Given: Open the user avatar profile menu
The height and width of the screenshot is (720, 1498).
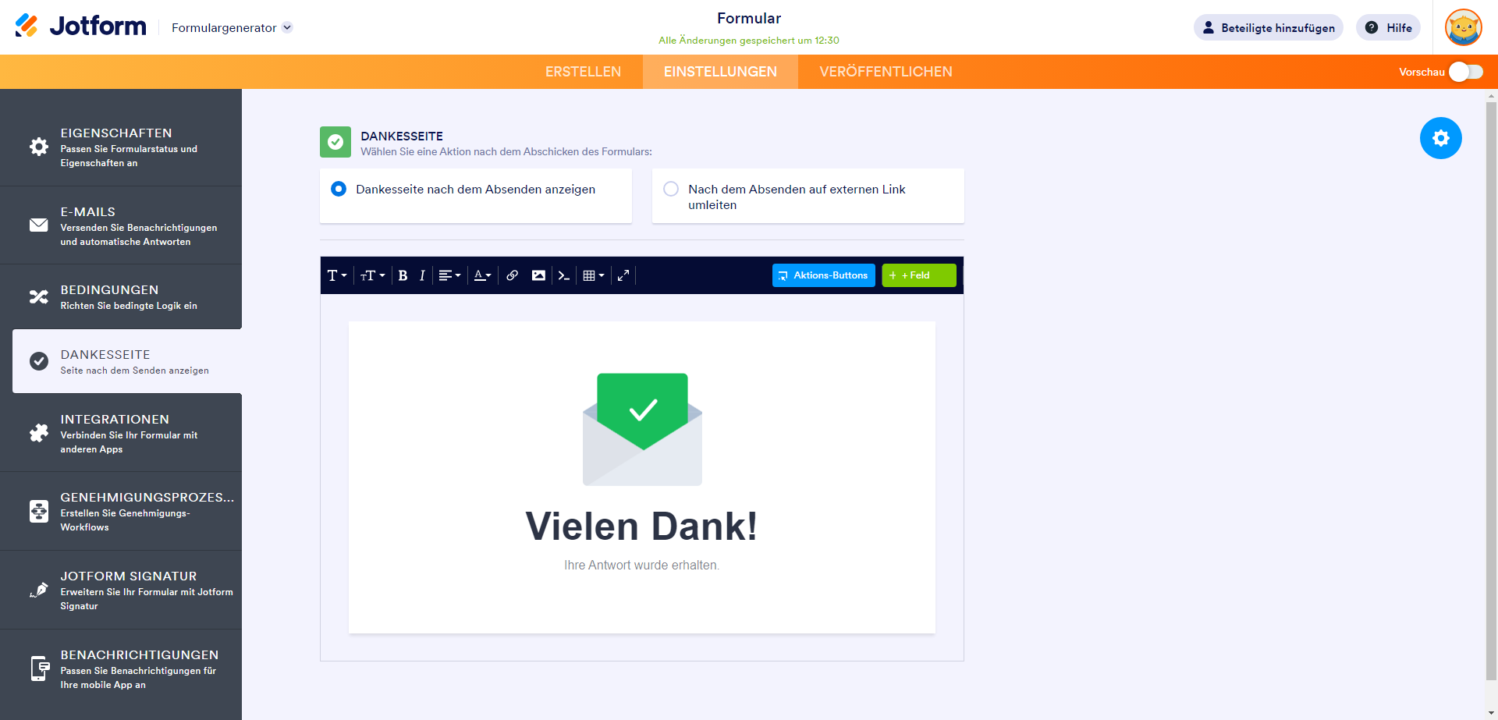Looking at the screenshot, I should (1463, 27).
